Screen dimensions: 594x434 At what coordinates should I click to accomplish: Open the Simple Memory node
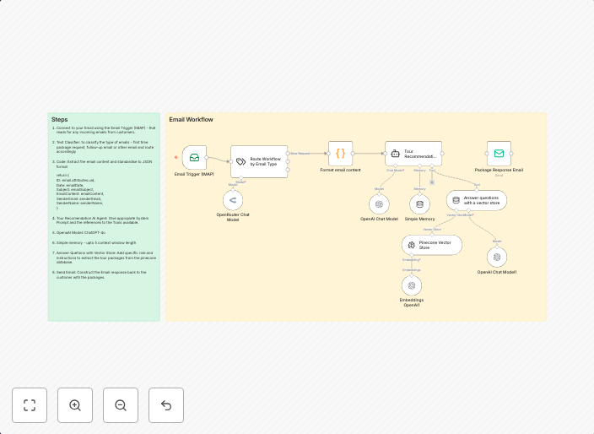point(419,204)
